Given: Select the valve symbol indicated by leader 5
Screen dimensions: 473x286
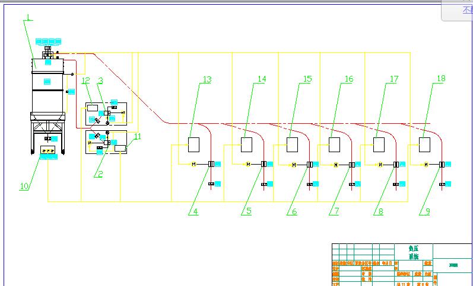Looking at the screenshot, I should tap(264, 164).
